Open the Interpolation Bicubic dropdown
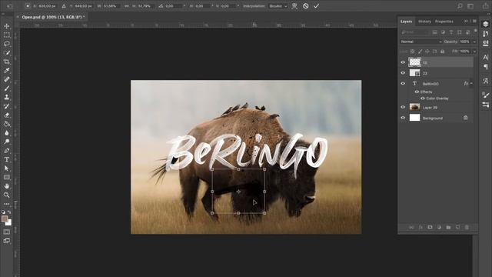 click(x=278, y=6)
